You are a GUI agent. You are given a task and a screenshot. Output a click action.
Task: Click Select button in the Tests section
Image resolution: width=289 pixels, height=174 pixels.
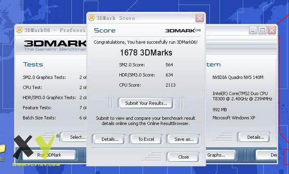[74, 137]
